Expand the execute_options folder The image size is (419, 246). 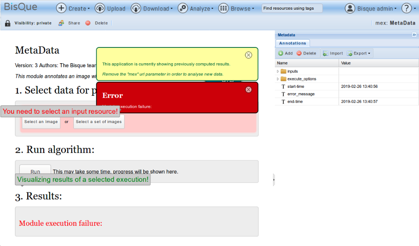tap(278, 79)
